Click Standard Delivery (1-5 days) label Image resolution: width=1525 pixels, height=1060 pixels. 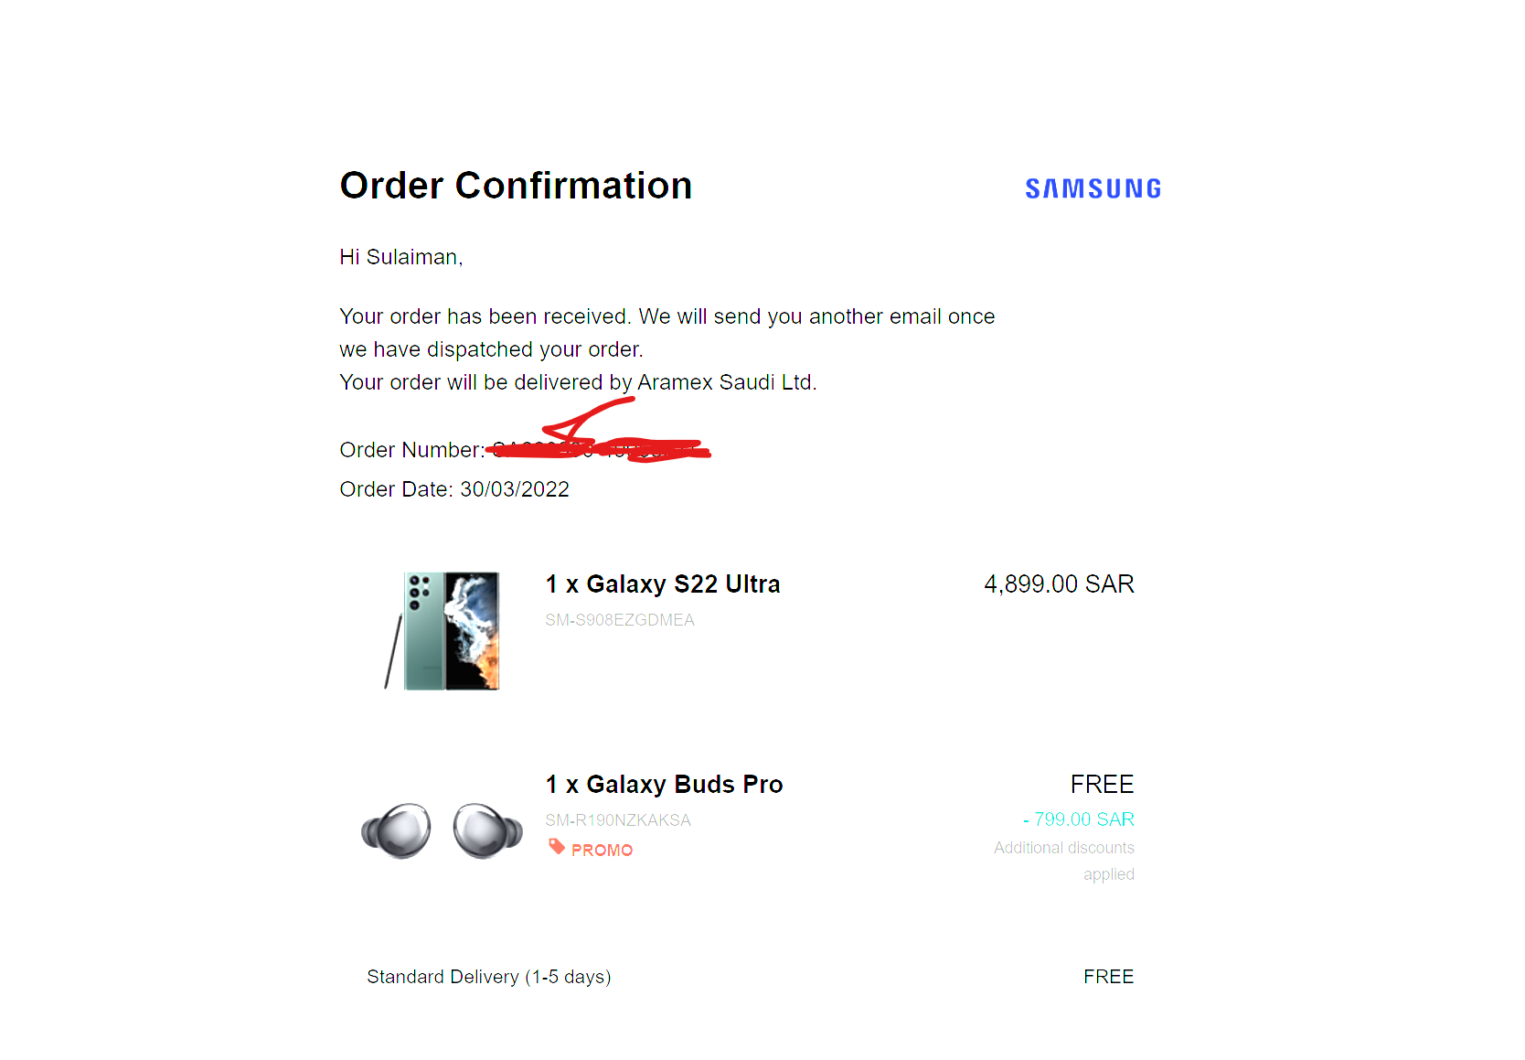click(489, 977)
